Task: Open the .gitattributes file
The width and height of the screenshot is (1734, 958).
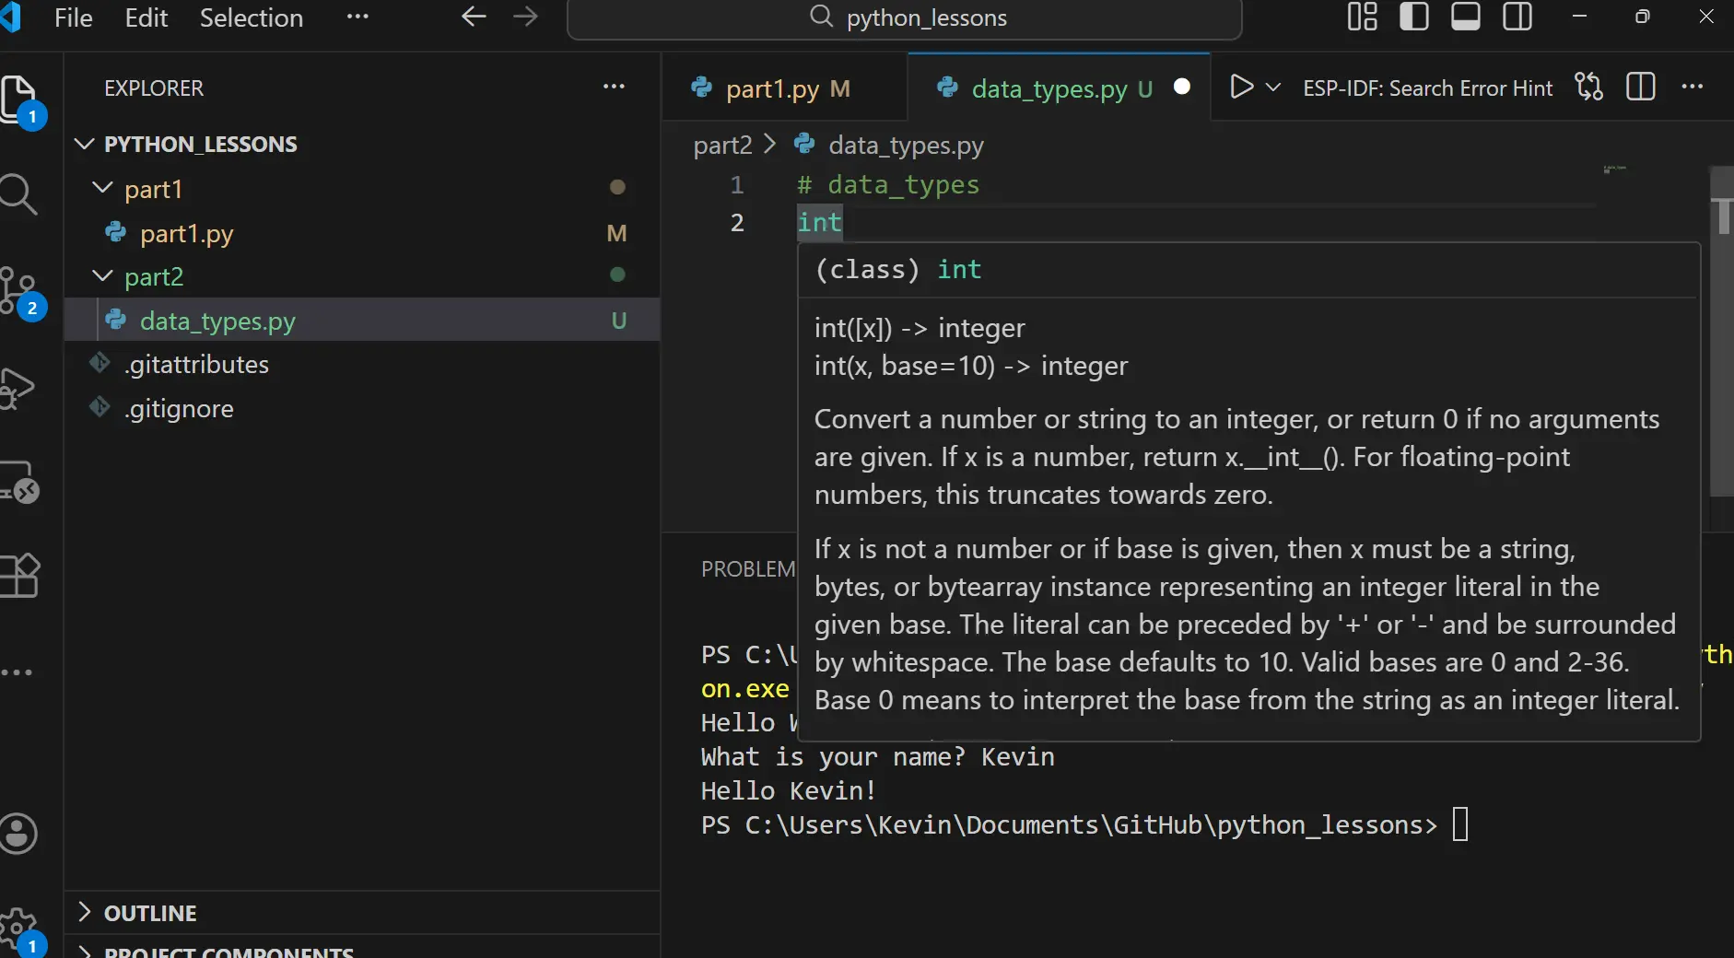Action: (362, 365)
